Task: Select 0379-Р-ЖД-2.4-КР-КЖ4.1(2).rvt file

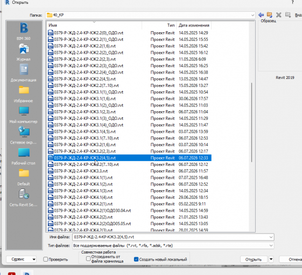Action: (129, 184)
